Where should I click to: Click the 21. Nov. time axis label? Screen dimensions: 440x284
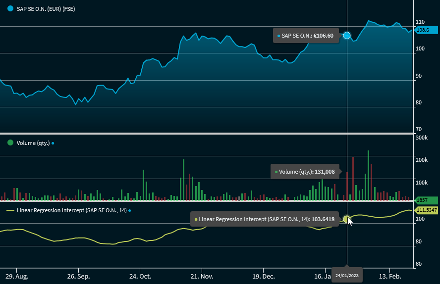[202, 276]
